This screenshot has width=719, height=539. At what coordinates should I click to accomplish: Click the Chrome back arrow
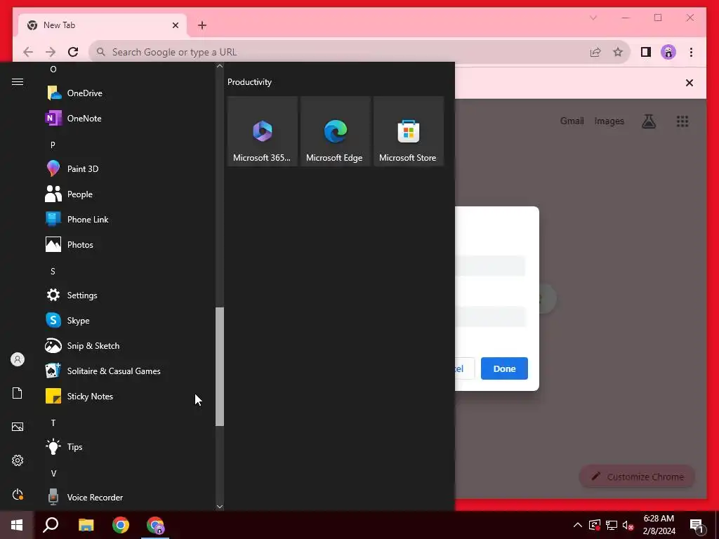click(x=28, y=52)
